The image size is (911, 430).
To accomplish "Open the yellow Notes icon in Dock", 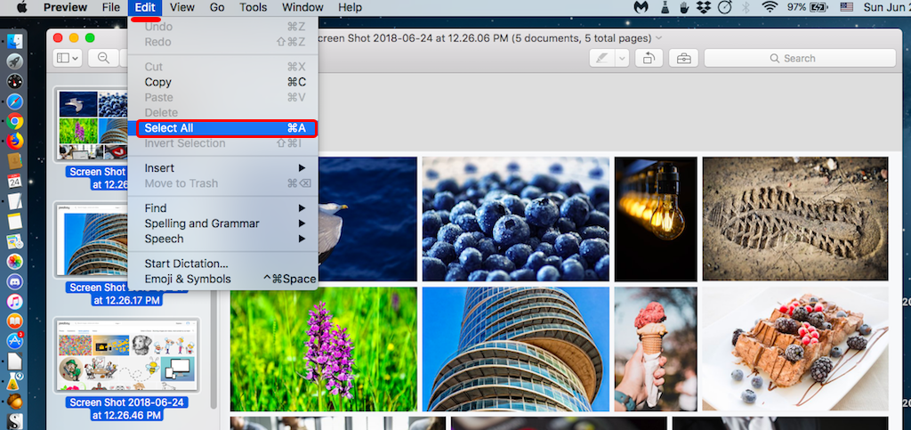I will coord(15,222).
